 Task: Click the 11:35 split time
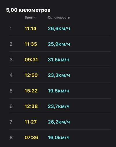[31, 44]
